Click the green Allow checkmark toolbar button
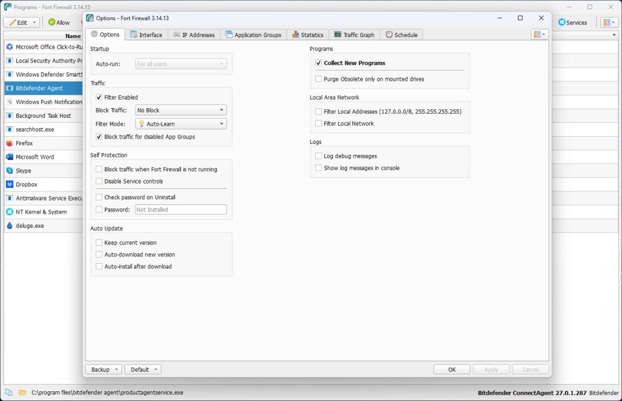This screenshot has height=401, width=622. [59, 22]
